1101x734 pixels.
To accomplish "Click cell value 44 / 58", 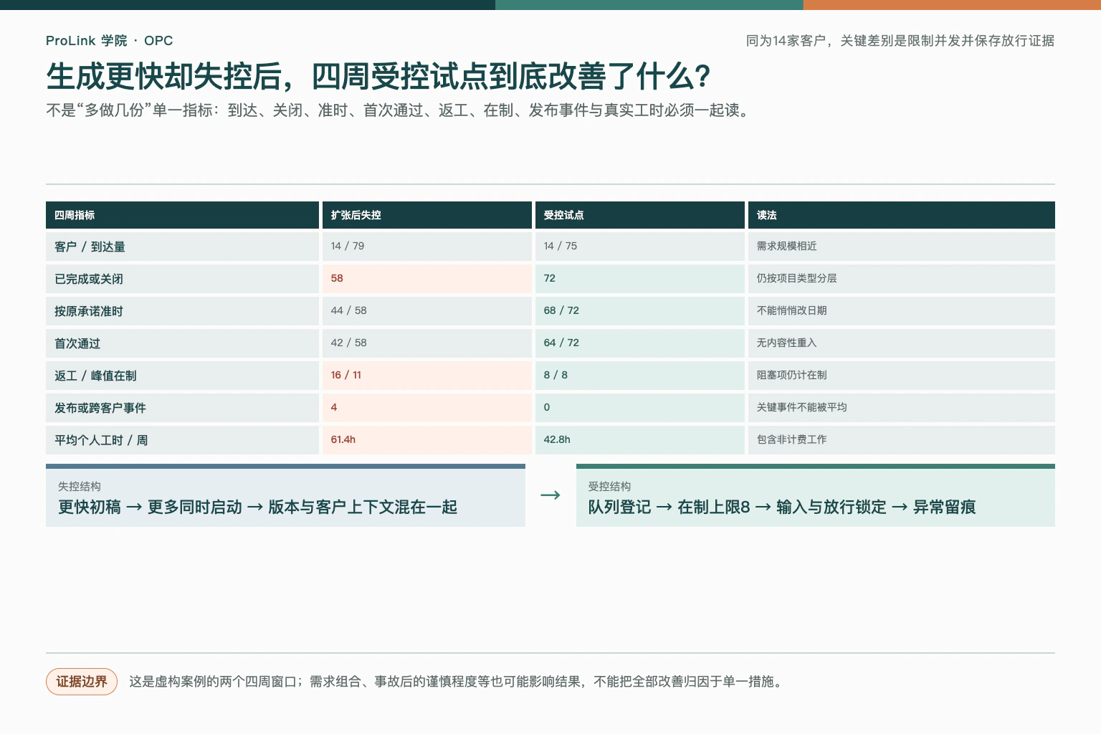I will (348, 310).
